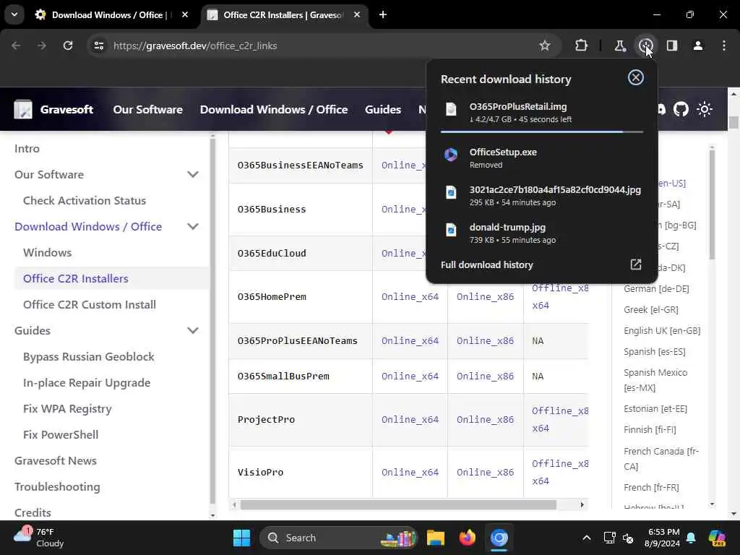Click Online_x64 link for O365HomePrem
This screenshot has width=740, height=555.
tap(410, 296)
